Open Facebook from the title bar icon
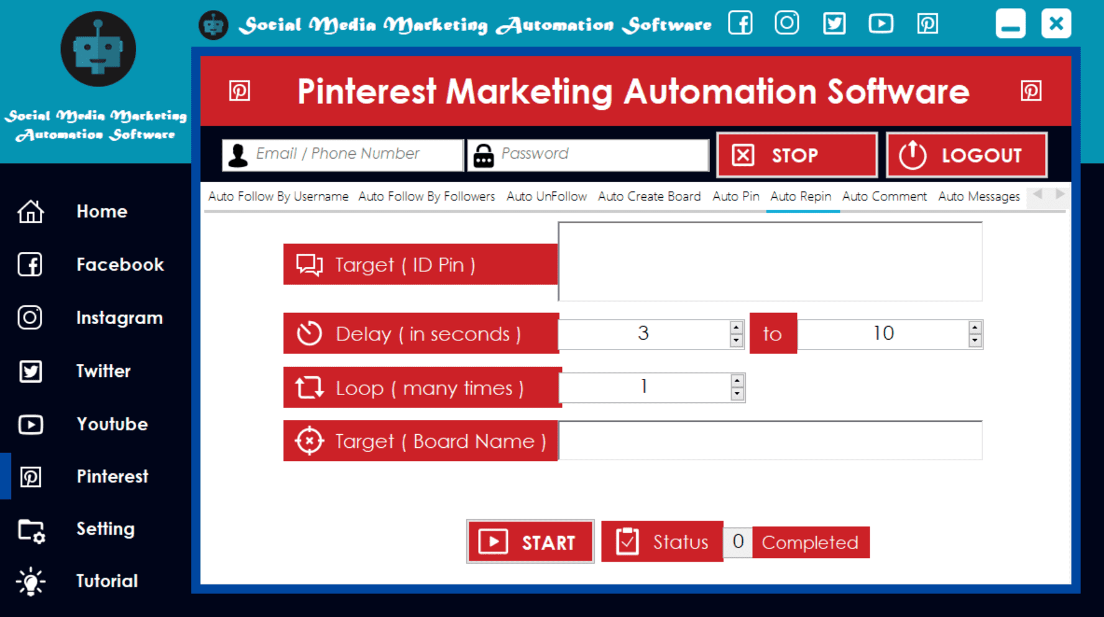This screenshot has width=1104, height=617. 740,24
